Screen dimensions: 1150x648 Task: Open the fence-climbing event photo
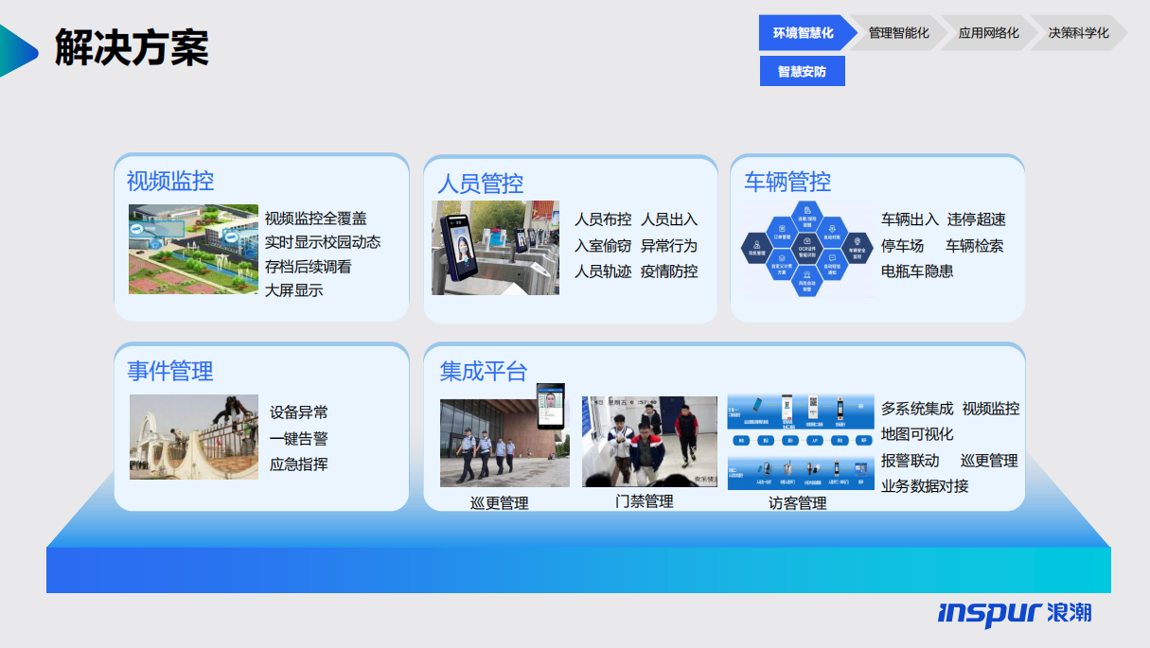(x=194, y=437)
